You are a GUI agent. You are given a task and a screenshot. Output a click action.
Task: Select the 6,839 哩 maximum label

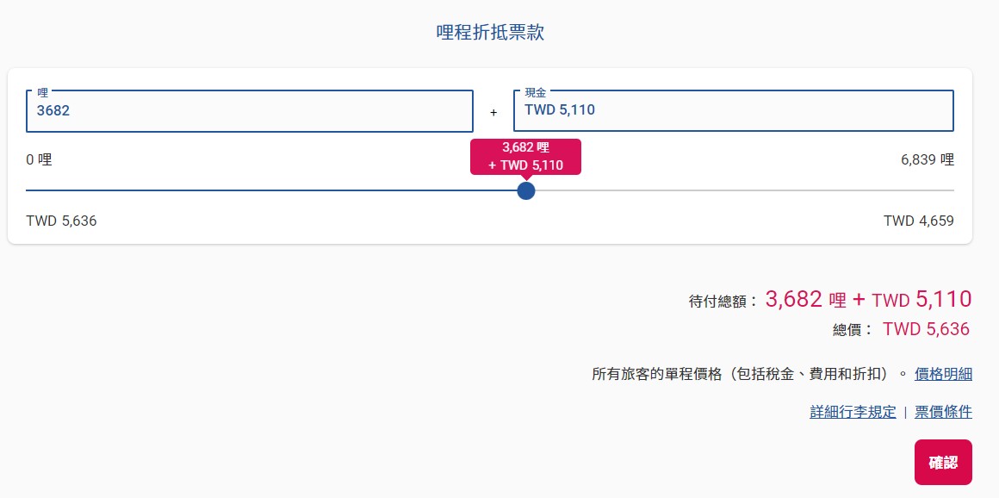pos(927,159)
